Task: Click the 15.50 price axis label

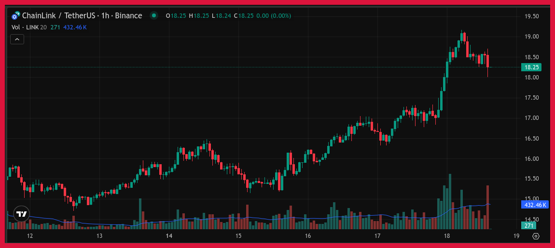Action: [x=531, y=179]
